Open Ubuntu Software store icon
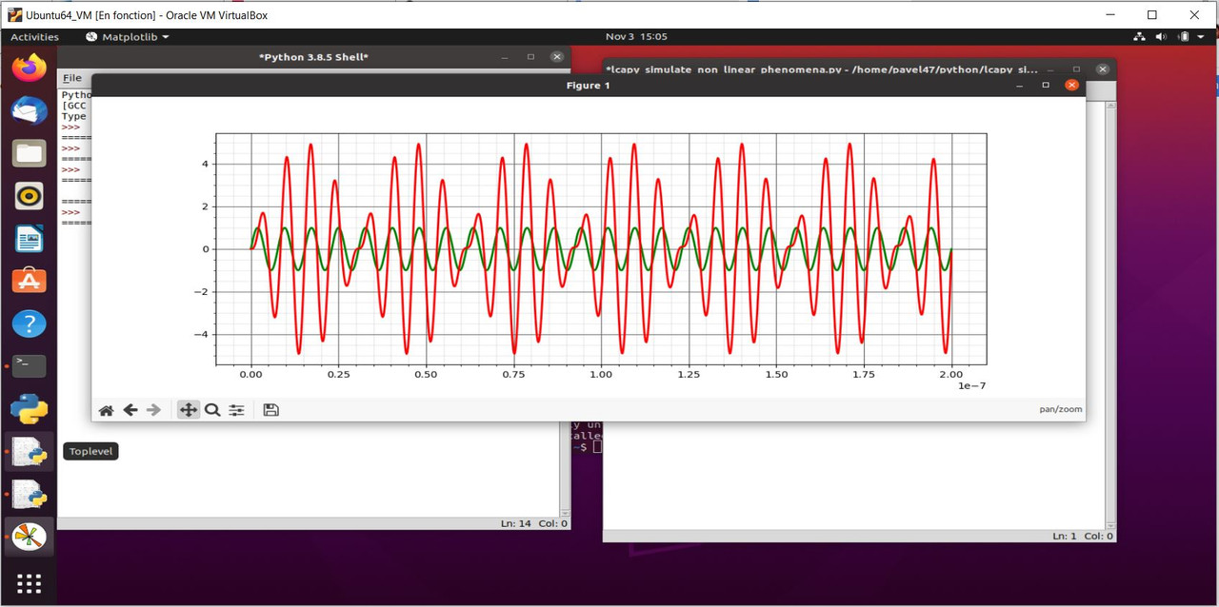 pyautogui.click(x=29, y=282)
